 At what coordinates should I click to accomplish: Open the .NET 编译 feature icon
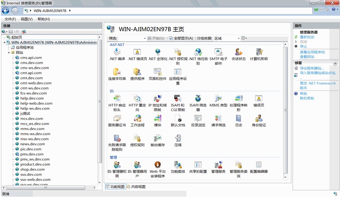pos(117,54)
